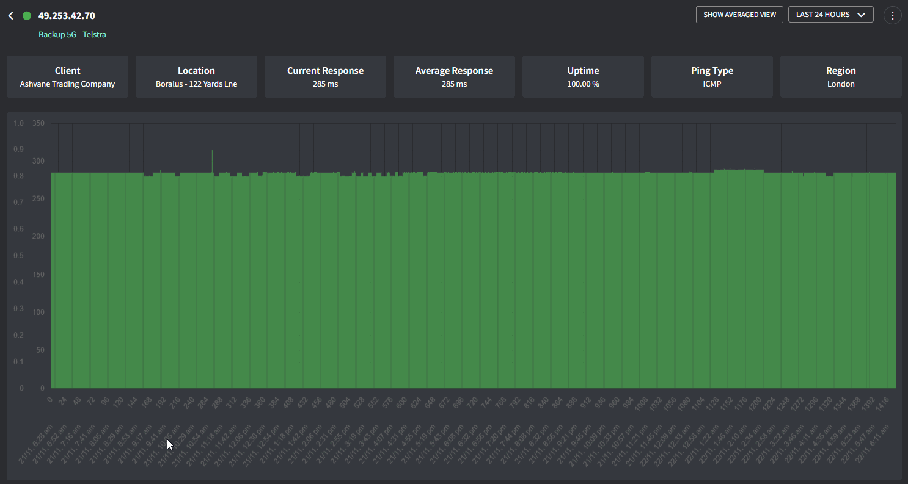The height and width of the screenshot is (484, 908).
Task: Click the x-axis label 1416 at chart end
Action: (882, 403)
